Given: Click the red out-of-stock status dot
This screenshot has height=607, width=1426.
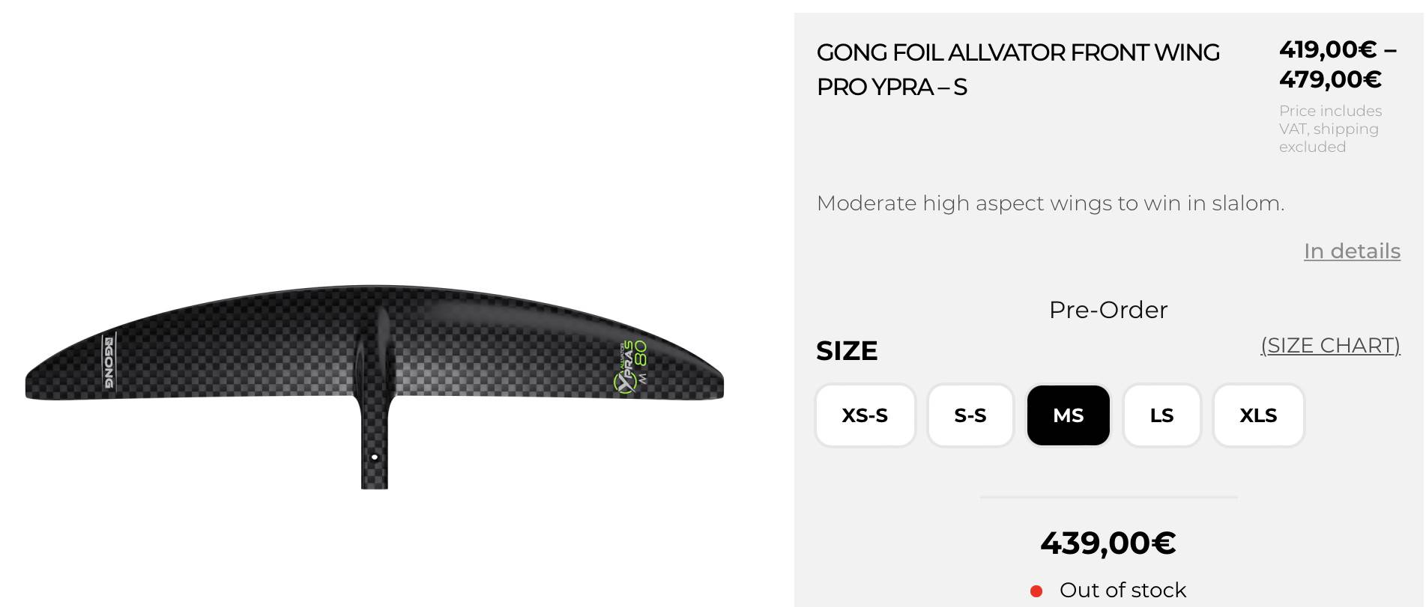Looking at the screenshot, I should tap(1036, 591).
